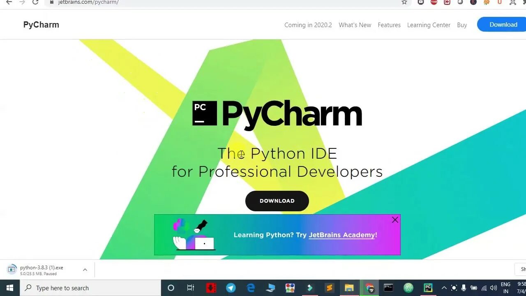The image size is (526, 296).
Task: Open Task View from taskbar
Action: coord(191,288)
